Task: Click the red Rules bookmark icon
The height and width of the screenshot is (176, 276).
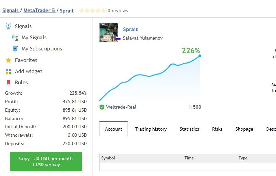Action: (x=8, y=83)
